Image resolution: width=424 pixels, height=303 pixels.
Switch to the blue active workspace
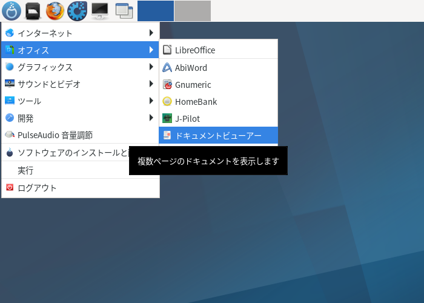click(x=156, y=11)
